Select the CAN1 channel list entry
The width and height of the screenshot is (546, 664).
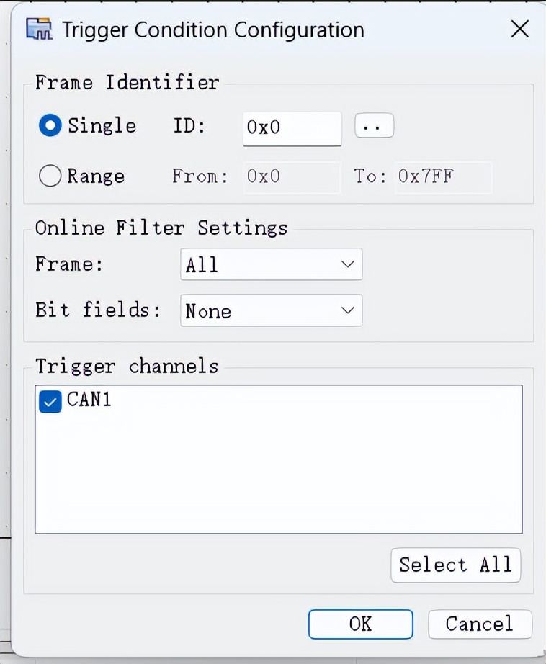[x=89, y=400]
